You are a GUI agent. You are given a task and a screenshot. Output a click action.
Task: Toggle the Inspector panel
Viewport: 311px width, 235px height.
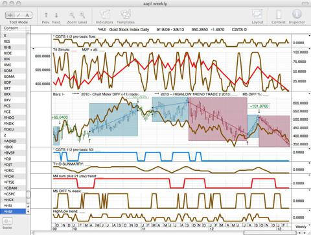pos(297,14)
